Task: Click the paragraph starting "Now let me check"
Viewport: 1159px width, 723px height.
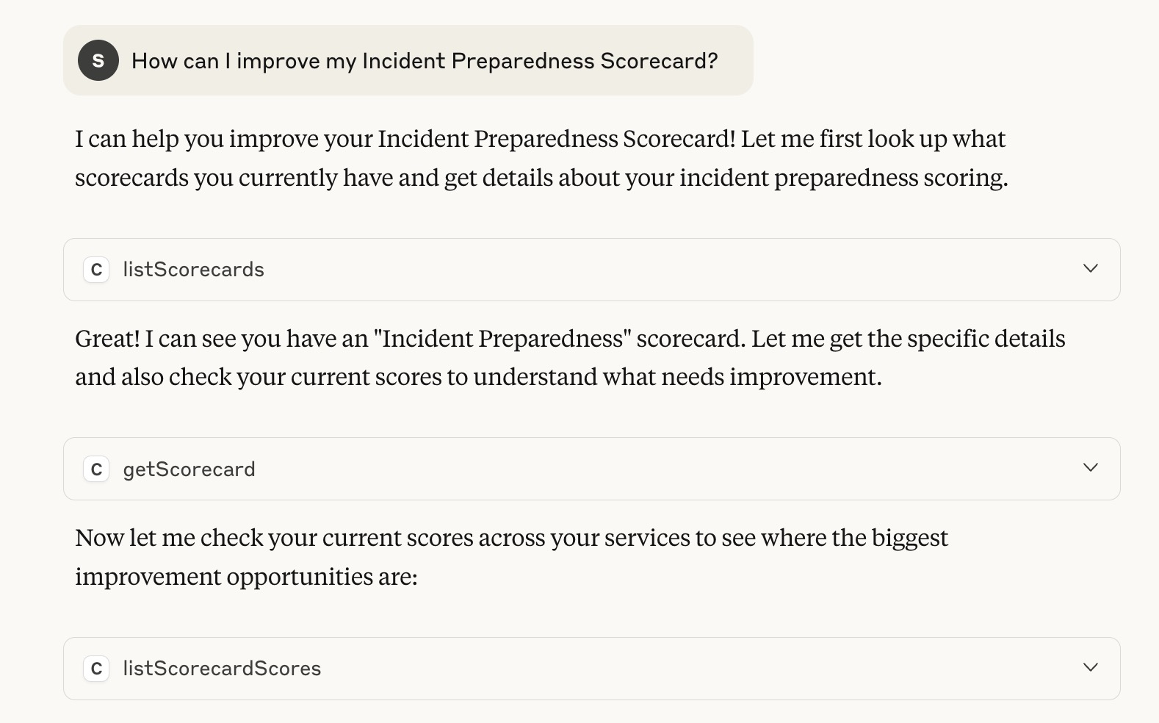Action: [x=511, y=557]
